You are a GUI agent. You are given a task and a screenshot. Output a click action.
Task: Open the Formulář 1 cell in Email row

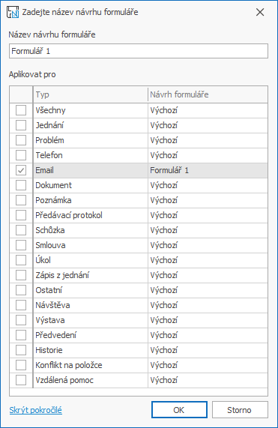pyautogui.click(x=208, y=171)
